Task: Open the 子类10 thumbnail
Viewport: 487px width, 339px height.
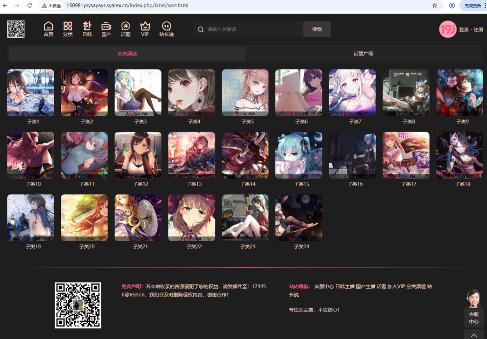Action: pyautogui.click(x=30, y=155)
